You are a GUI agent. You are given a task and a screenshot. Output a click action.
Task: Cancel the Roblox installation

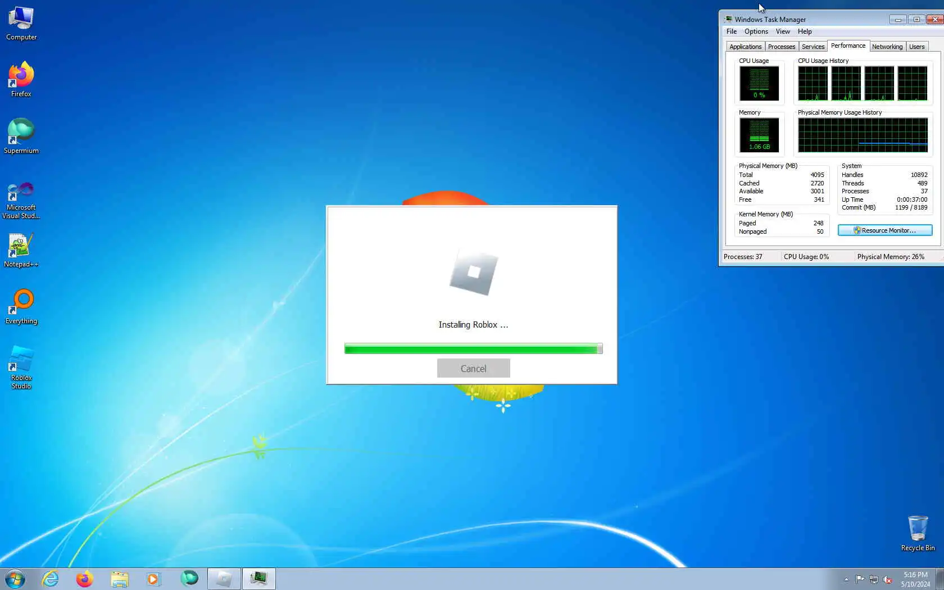(474, 369)
